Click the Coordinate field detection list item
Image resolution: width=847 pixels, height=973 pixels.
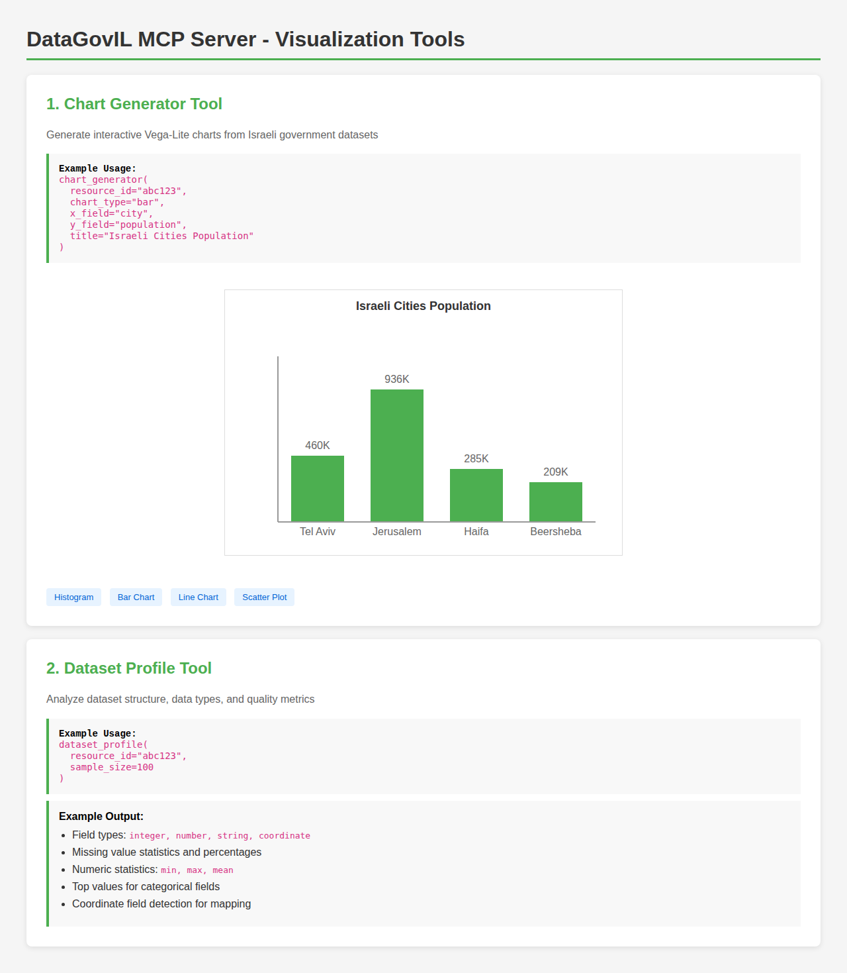(x=161, y=903)
